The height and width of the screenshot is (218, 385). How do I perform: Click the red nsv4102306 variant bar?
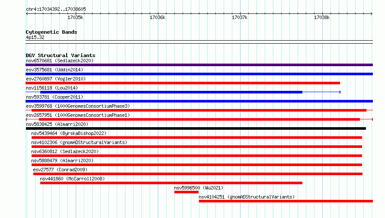(x=197, y=147)
